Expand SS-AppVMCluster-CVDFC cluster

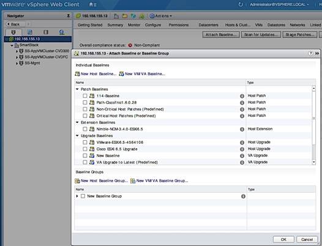tap(17, 58)
